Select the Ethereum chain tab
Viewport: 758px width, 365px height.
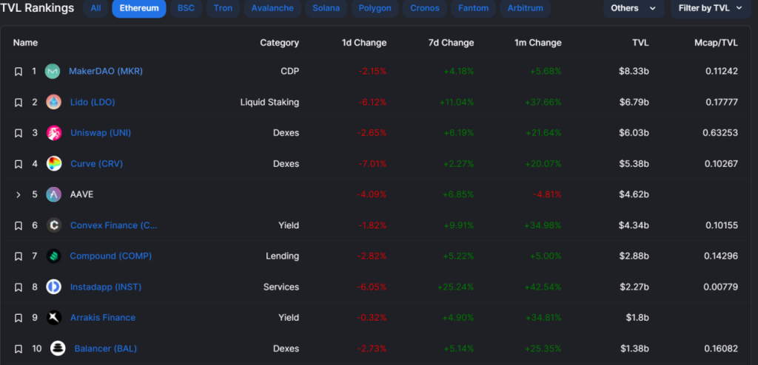(x=139, y=8)
